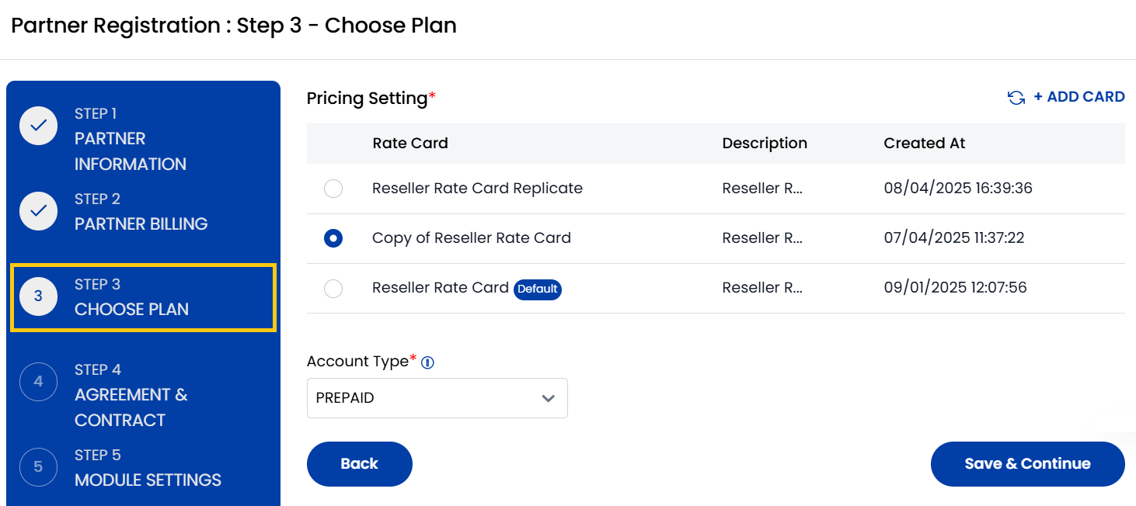Open the Account Type dropdown
Viewport: 1136px width, 506px height.
pyautogui.click(x=437, y=398)
